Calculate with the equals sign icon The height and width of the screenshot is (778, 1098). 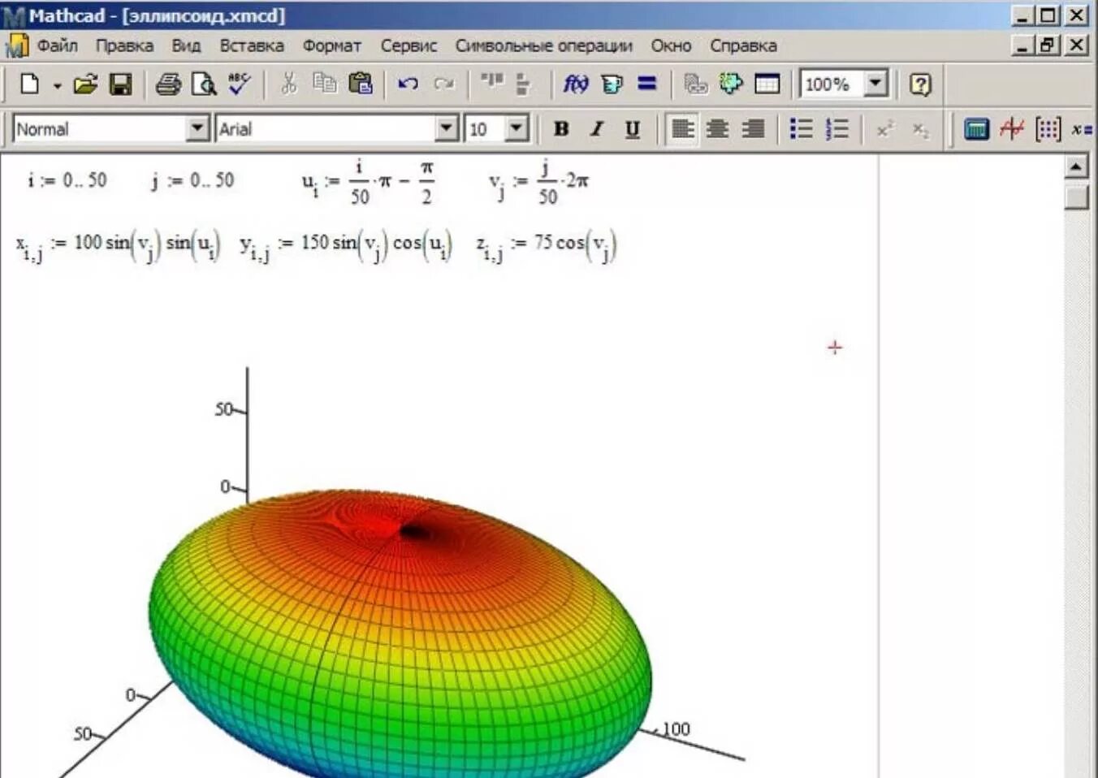(x=646, y=84)
